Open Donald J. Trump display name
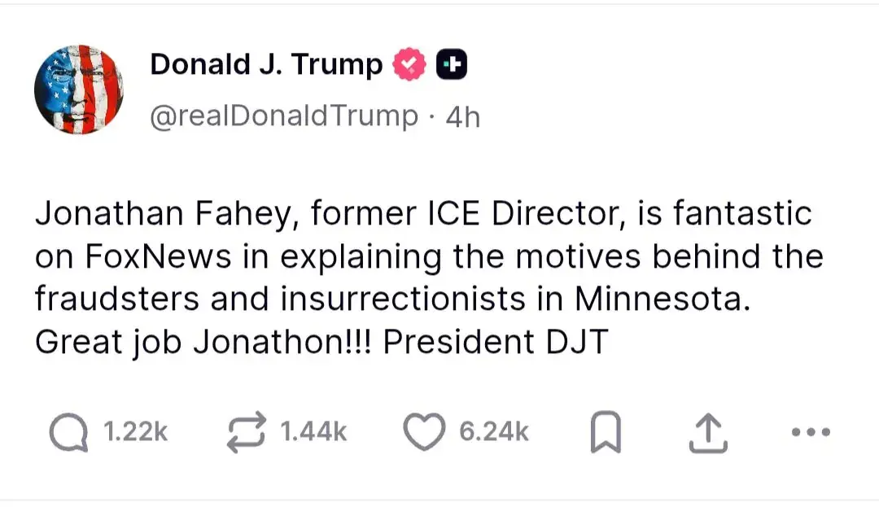 (266, 65)
